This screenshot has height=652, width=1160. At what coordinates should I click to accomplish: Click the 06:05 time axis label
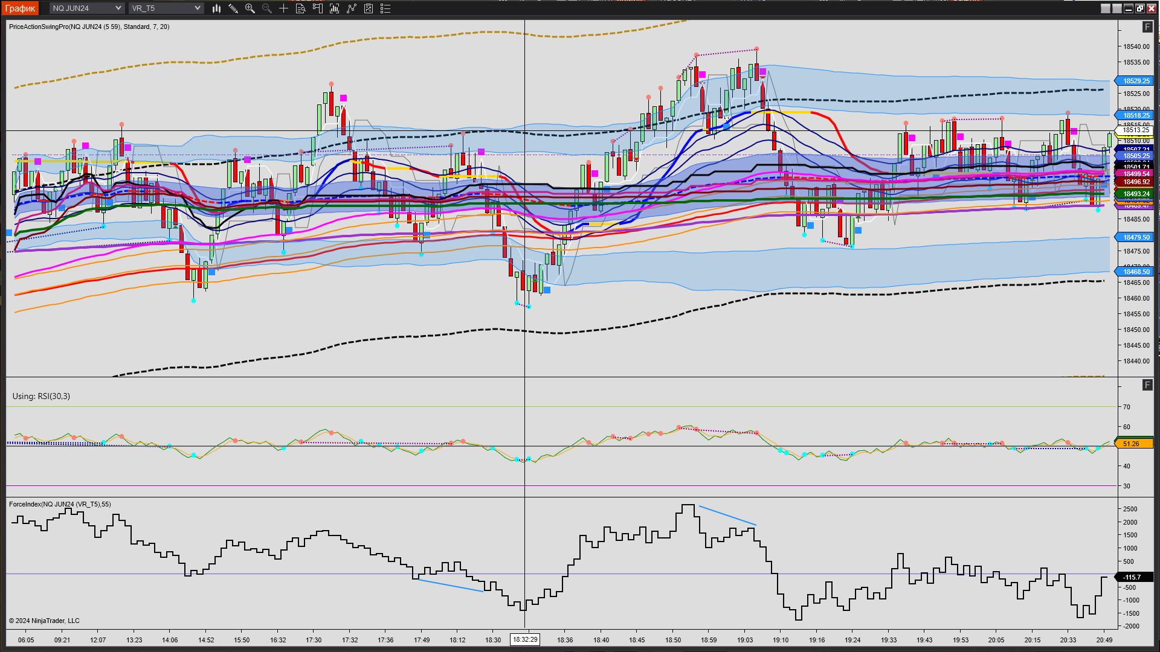point(26,640)
